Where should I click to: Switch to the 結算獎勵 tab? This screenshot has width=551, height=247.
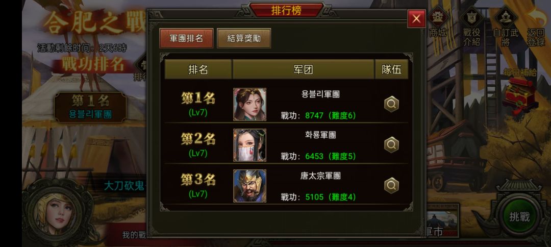(x=244, y=38)
